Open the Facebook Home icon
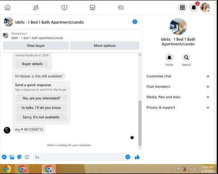The image size is (218, 174). 7,7
